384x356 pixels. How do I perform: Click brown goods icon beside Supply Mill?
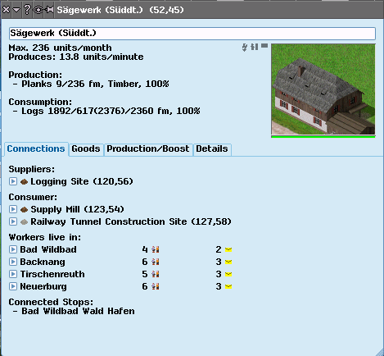[x=24, y=209]
